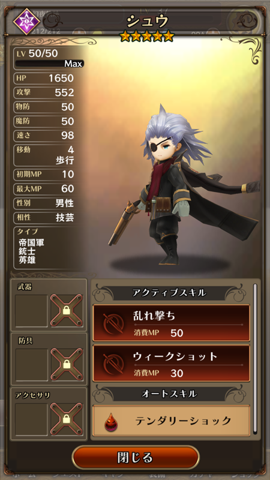Tap the sword icon beside 乱れ撃ち

pos(113,323)
